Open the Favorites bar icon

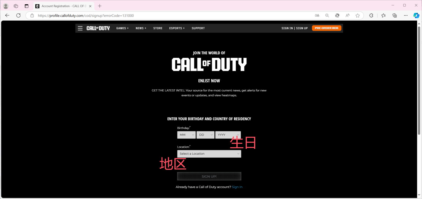(x=383, y=15)
